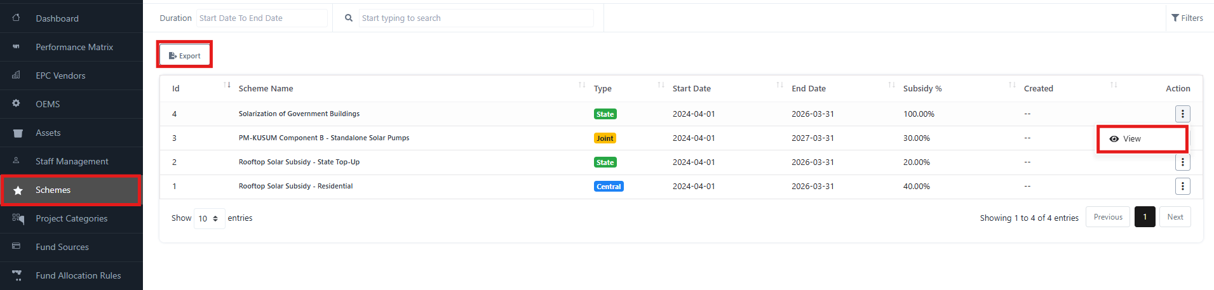Open Dashboard from sidebar
This screenshot has width=1214, height=290.
point(57,18)
